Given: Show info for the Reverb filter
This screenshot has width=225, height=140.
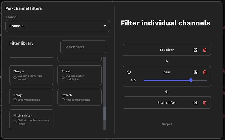Looking at the screenshot, I should pos(63,100).
